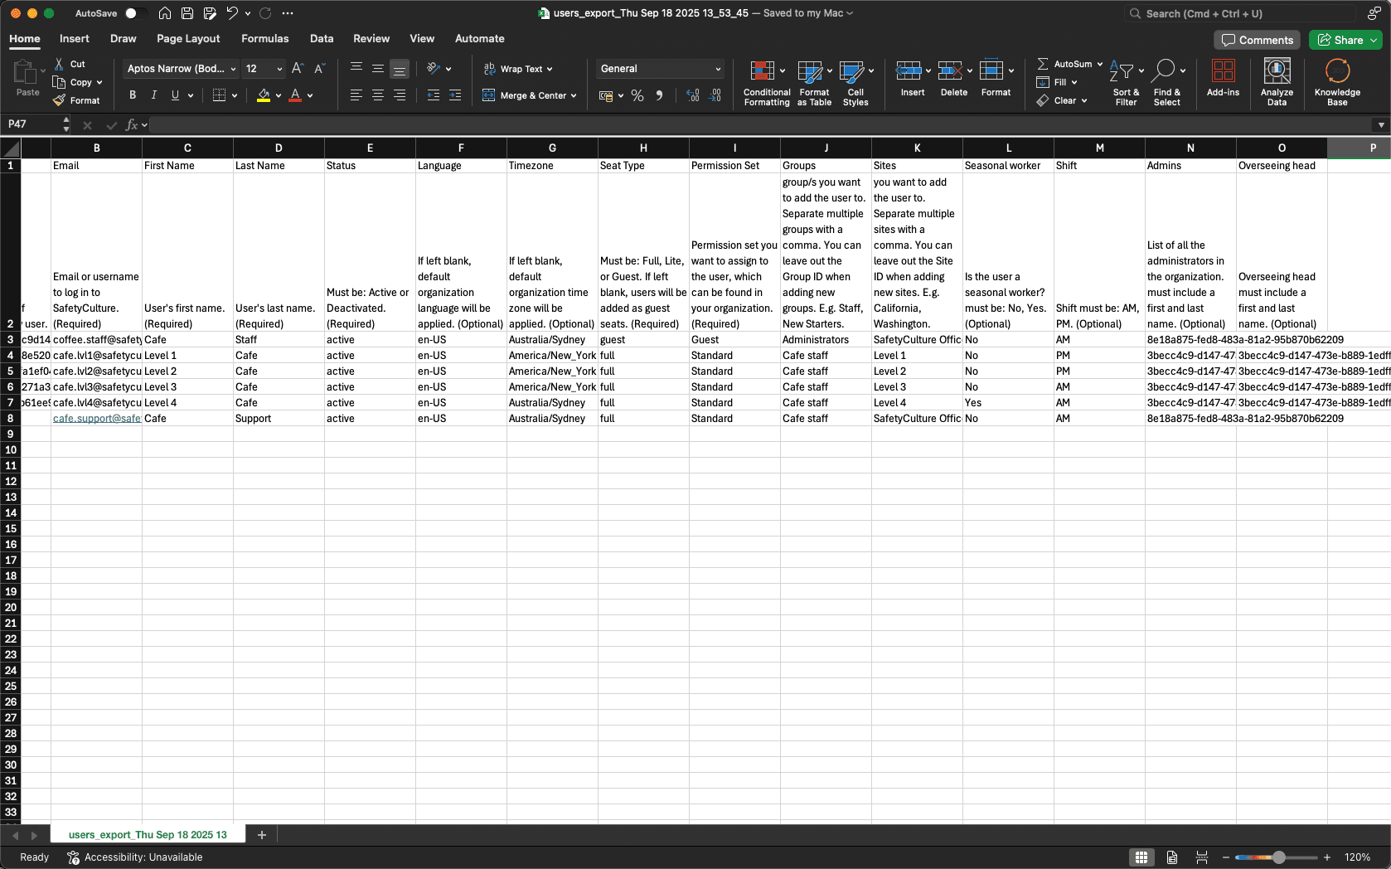Switch to the Formulas ribbon tab
The height and width of the screenshot is (869, 1391).
pos(264,38)
